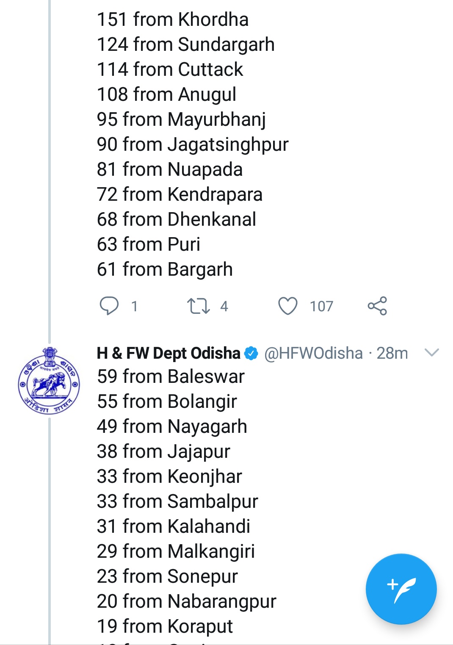Tap the reply speech bubble icon
Image resolution: width=453 pixels, height=645 pixels.
point(109,306)
